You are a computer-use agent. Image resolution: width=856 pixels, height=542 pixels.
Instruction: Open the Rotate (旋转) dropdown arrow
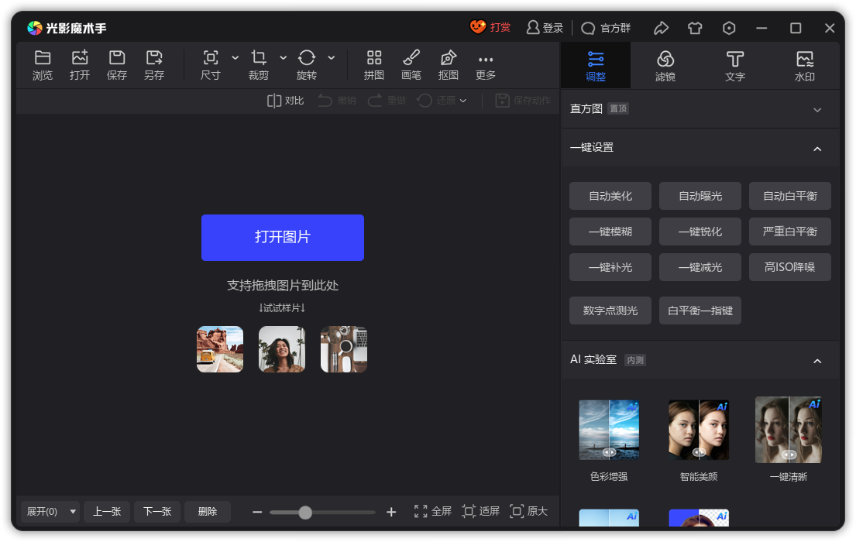[x=332, y=58]
